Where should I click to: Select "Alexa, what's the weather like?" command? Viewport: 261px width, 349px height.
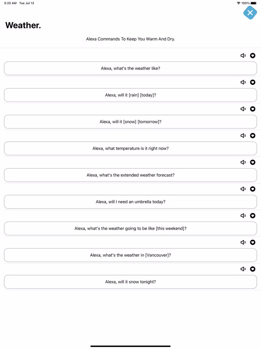coord(130,68)
